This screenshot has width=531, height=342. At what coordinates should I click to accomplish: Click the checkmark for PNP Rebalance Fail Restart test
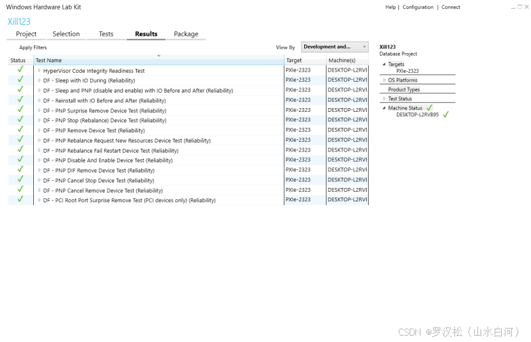(20, 149)
